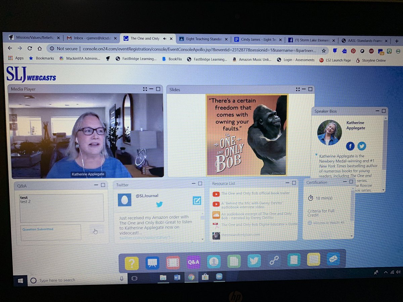403x302 pixels.
Task: Open the Login - Assessments bookmark
Action: pos(296,60)
